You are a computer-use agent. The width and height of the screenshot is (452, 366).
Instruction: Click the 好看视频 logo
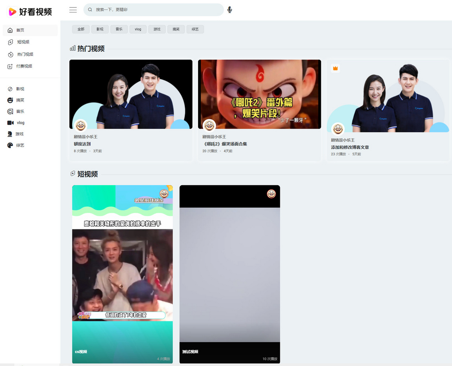tap(31, 12)
